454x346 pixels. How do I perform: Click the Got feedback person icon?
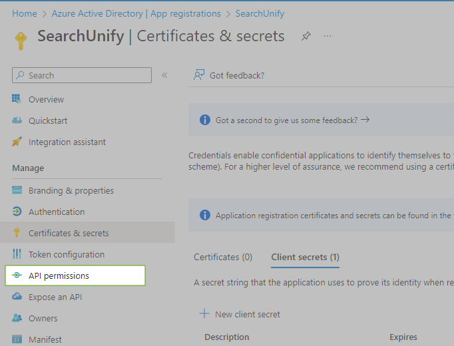pos(198,75)
